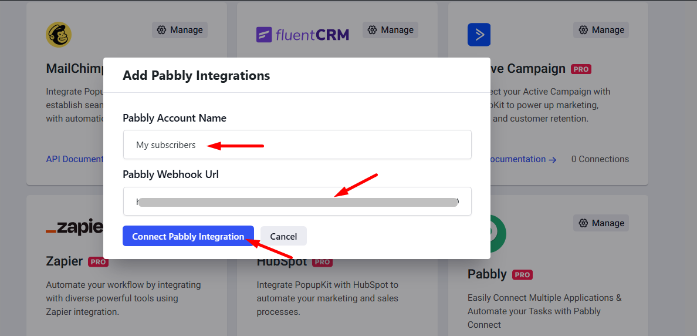
Task: Click gear icon in Pabbly Manage button
Action: point(583,223)
